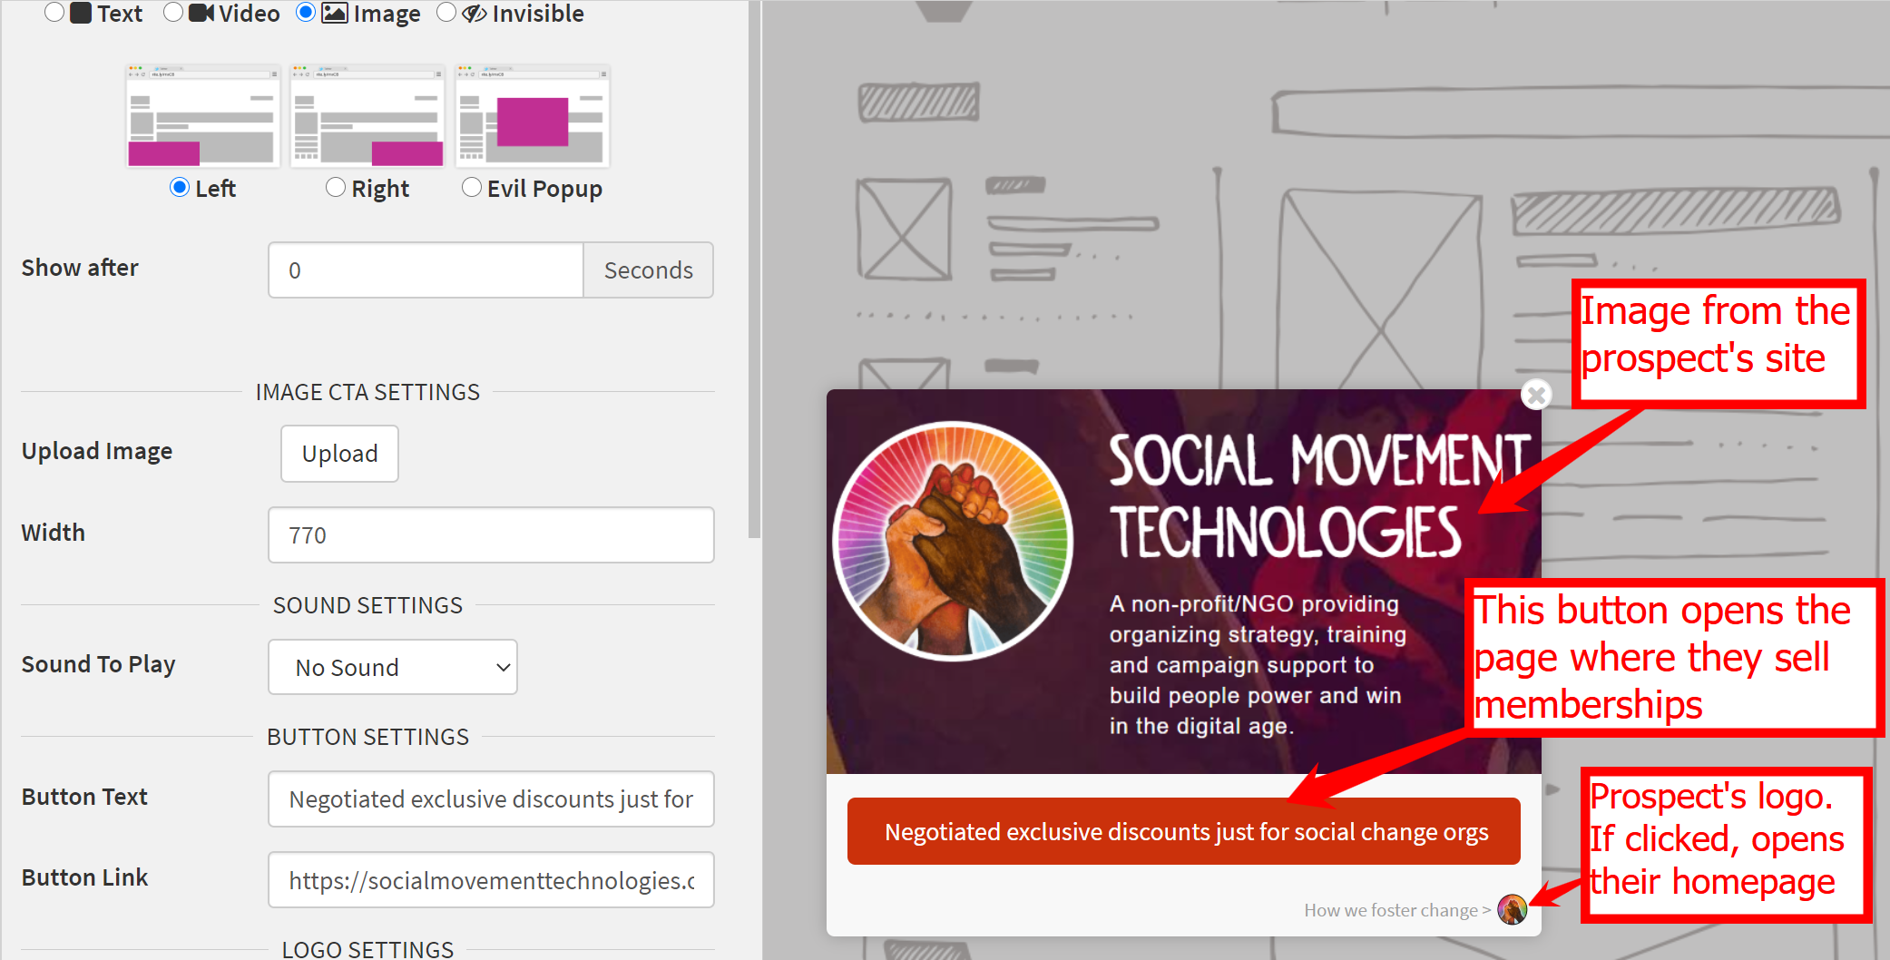Click the Text type square icon

pyautogui.click(x=81, y=13)
